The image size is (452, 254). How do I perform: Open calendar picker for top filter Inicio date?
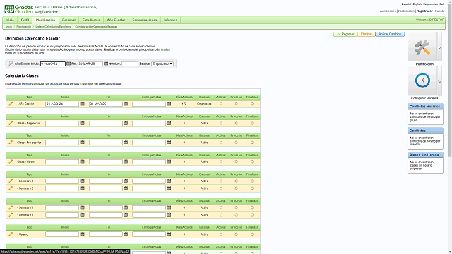69,64
